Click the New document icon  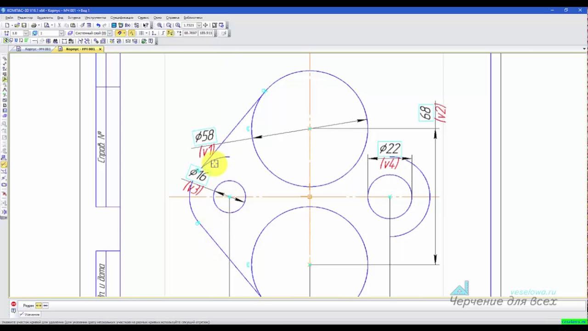(7, 25)
